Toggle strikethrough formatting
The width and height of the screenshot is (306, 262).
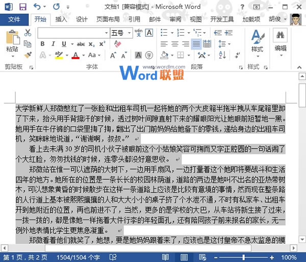click(81, 44)
